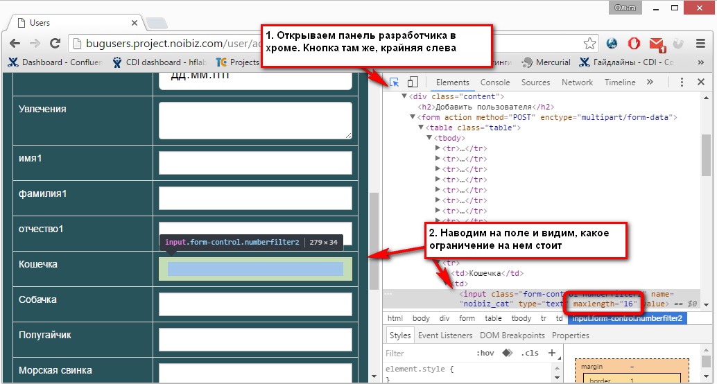Select the h2 Добавить пользователя node
717x384 pixels.
485,107
